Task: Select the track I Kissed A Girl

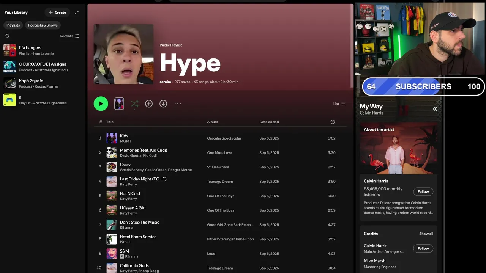Action: pyautogui.click(x=133, y=208)
